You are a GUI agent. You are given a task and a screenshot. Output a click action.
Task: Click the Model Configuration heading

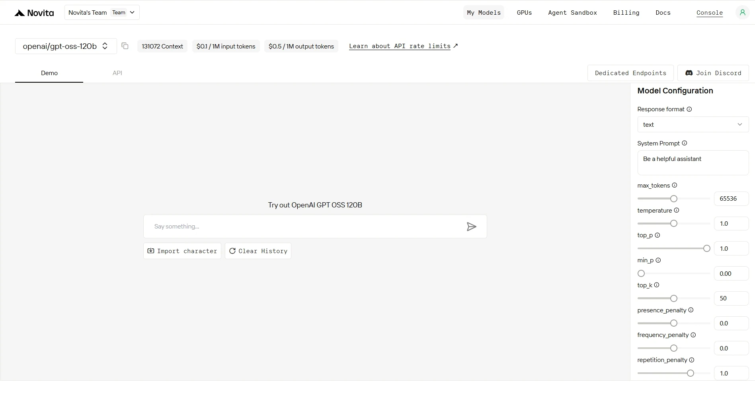[675, 91]
